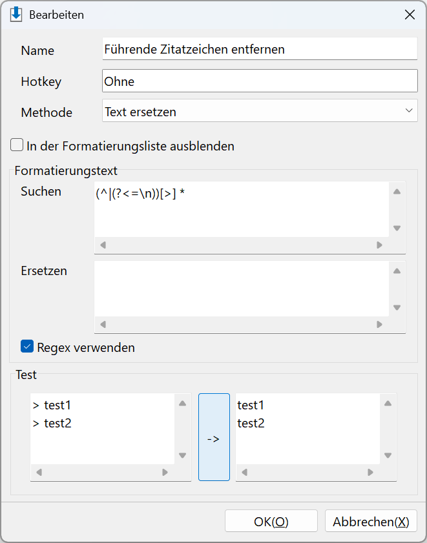Click the Ersetzen box scroll down arrow
The height and width of the screenshot is (543, 427).
[x=397, y=307]
